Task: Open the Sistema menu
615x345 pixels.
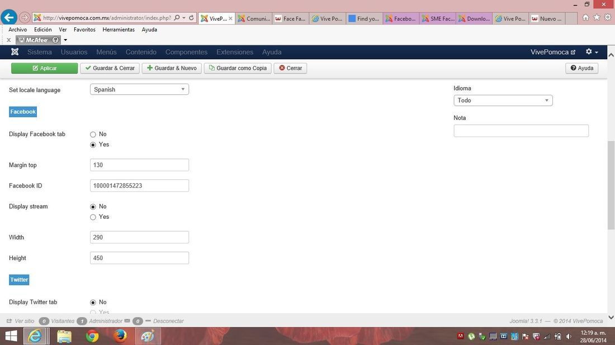Action: pos(40,52)
